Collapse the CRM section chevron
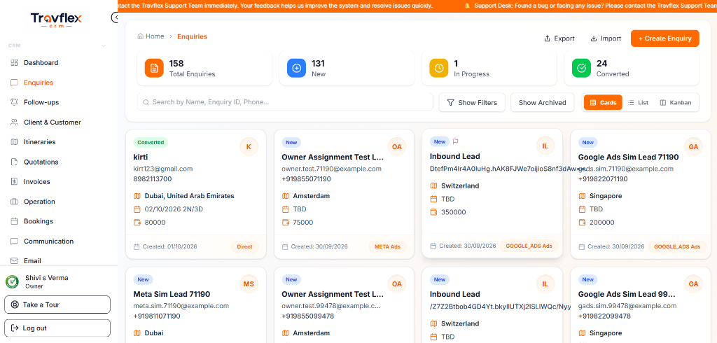The image size is (717, 343). coord(104,45)
